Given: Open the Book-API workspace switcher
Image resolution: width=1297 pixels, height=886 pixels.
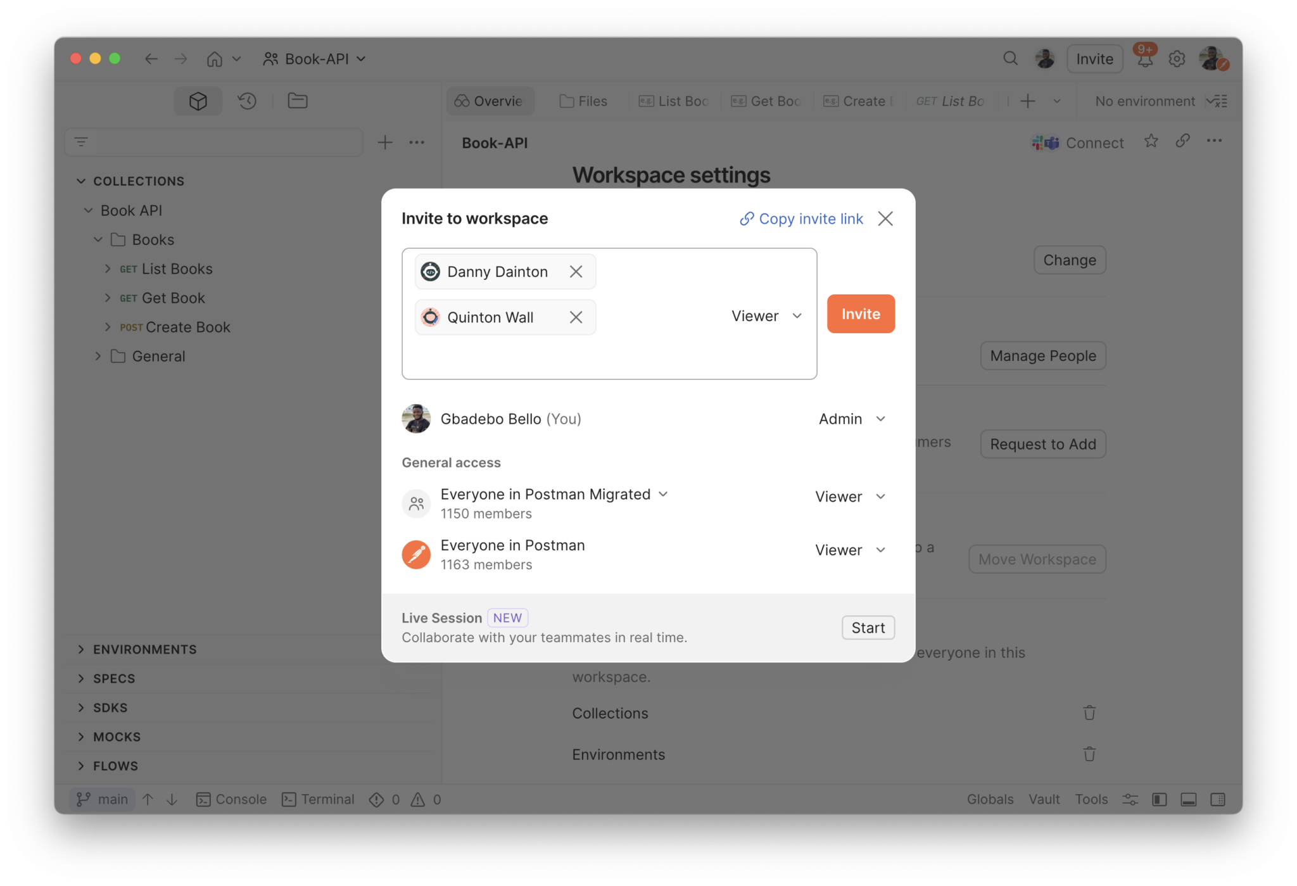Looking at the screenshot, I should pos(315,59).
